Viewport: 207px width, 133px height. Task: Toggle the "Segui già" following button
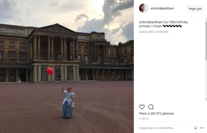tap(195, 9)
